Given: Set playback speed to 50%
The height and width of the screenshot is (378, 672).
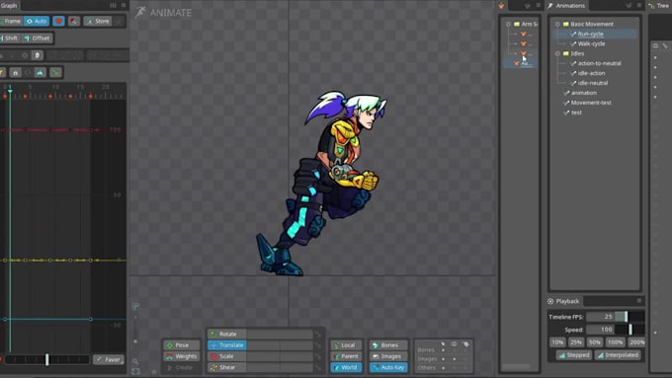Looking at the screenshot, I should [595, 342].
